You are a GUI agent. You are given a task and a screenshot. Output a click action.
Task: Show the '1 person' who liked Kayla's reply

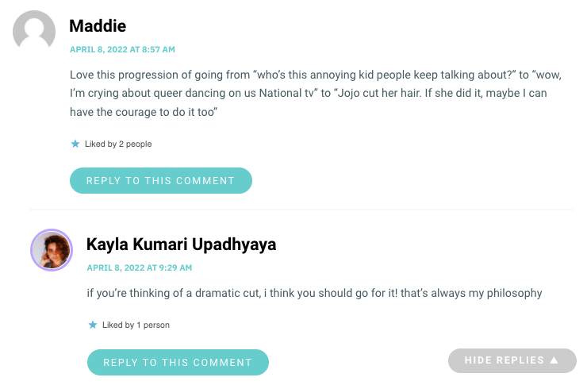coord(153,325)
